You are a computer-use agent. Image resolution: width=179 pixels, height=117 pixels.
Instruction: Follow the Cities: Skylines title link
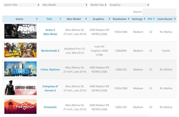click(x=50, y=70)
